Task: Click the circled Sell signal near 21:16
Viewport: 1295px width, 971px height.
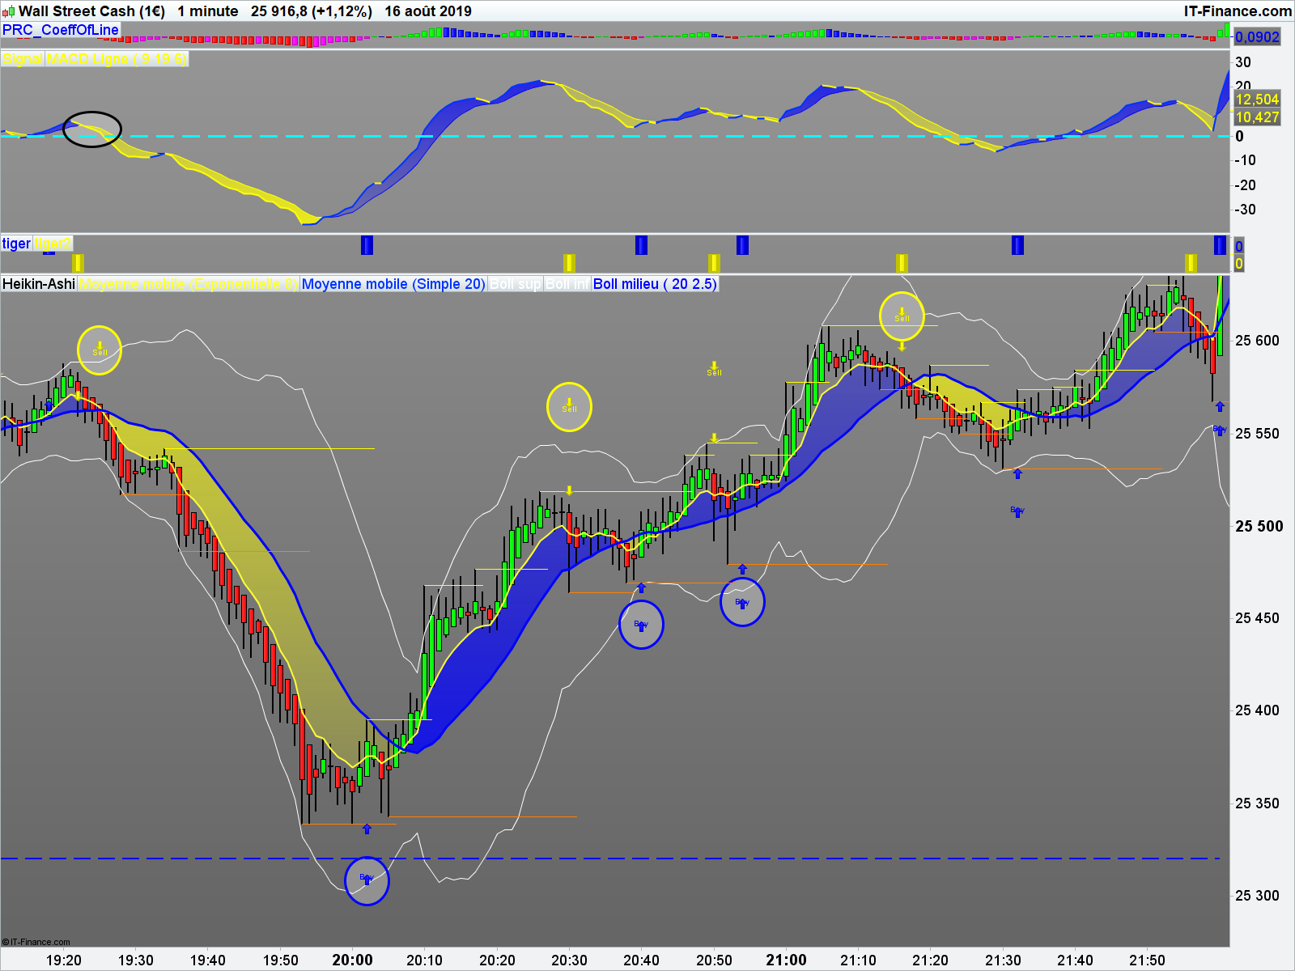Action: (902, 316)
